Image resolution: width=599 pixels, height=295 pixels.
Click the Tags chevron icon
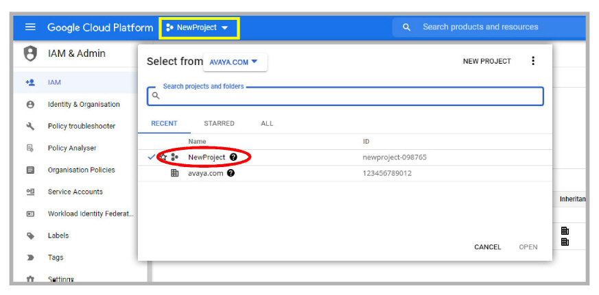click(x=30, y=257)
